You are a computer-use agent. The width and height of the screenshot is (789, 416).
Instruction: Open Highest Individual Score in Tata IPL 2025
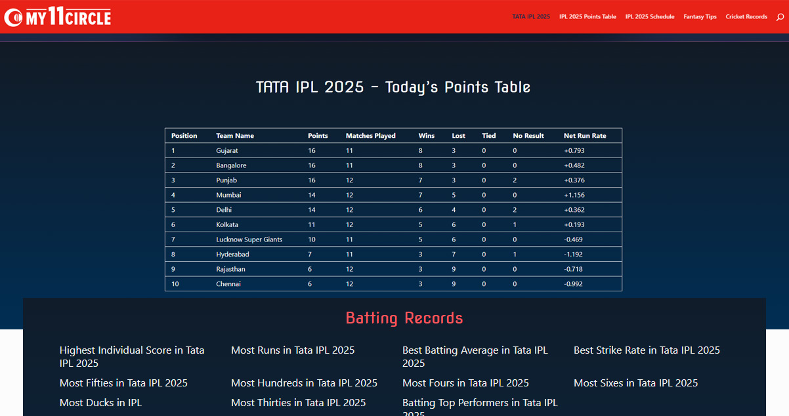click(132, 357)
